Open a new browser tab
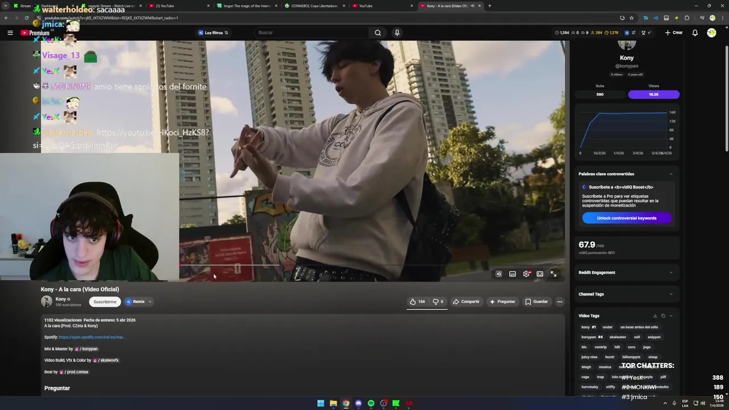 point(490,6)
